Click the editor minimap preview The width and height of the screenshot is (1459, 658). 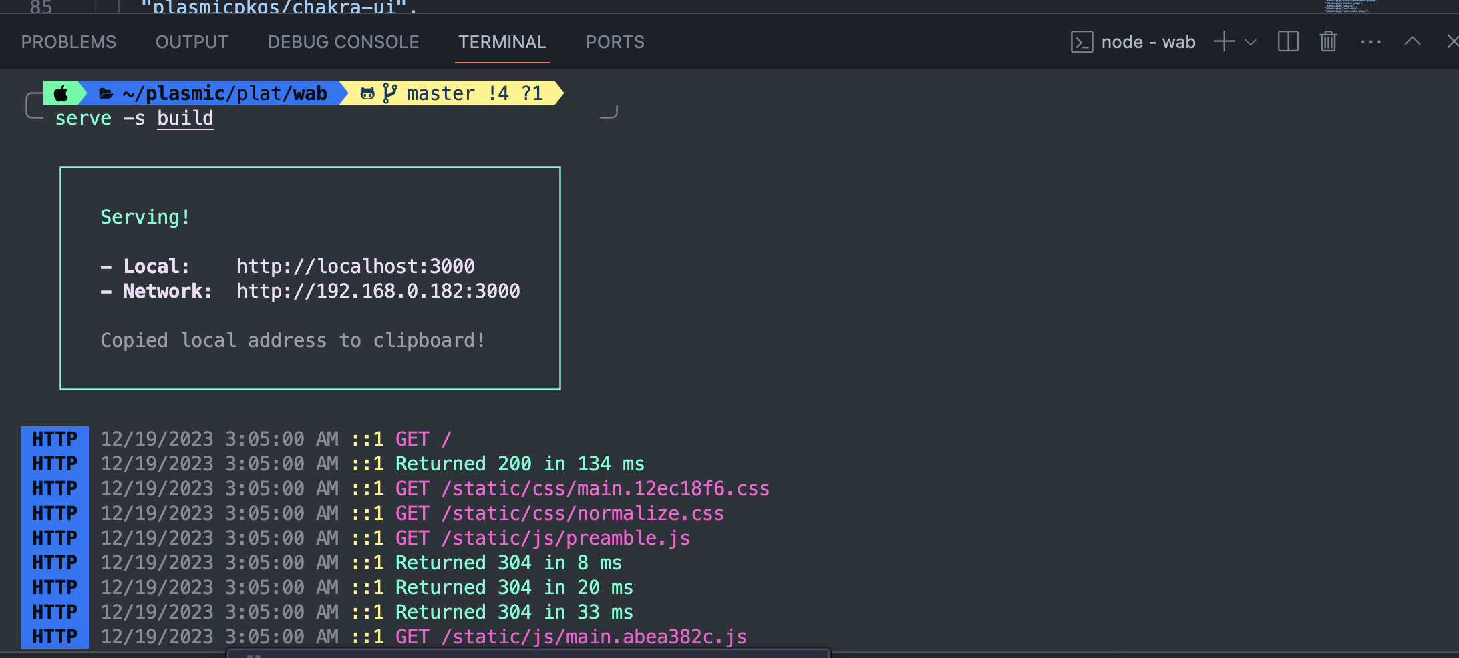(x=1349, y=6)
